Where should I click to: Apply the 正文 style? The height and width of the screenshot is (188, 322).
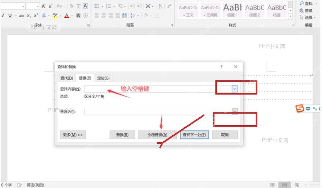[188, 11]
